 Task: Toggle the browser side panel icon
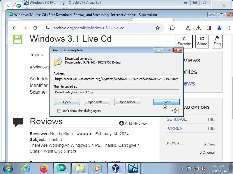[209, 28]
